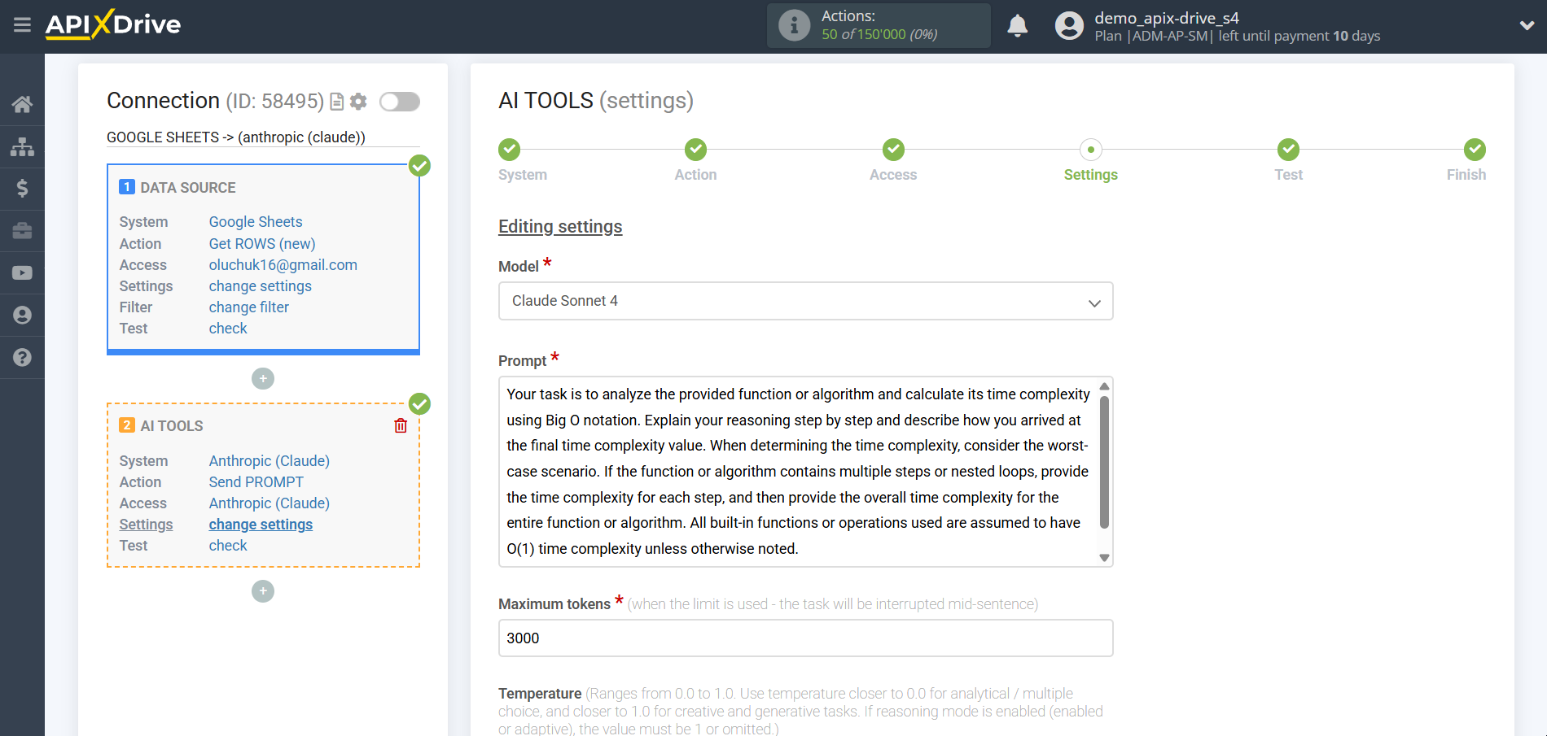Click the DATA SOURCE block header
The width and height of the screenshot is (1547, 736).
(188, 188)
